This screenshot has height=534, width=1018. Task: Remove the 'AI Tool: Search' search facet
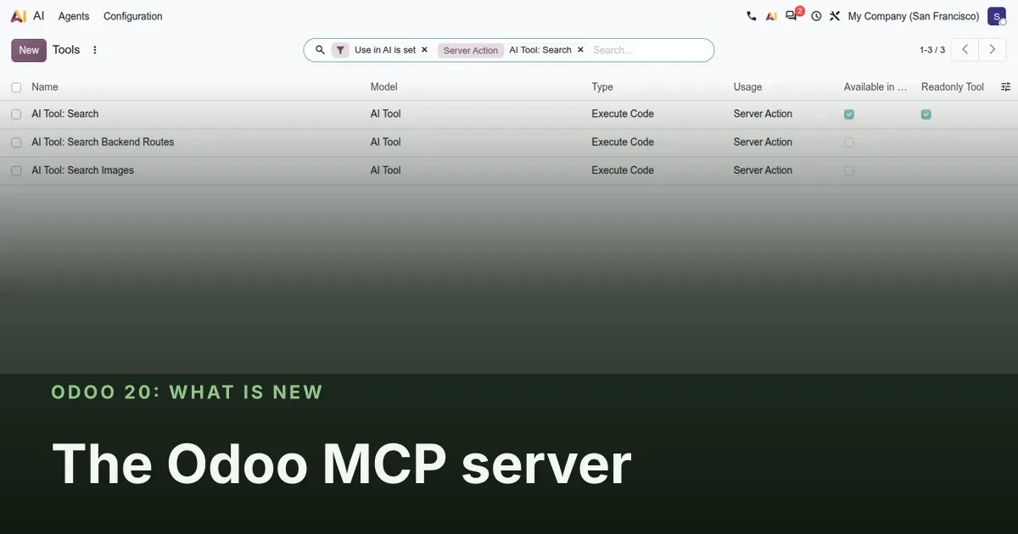[580, 50]
